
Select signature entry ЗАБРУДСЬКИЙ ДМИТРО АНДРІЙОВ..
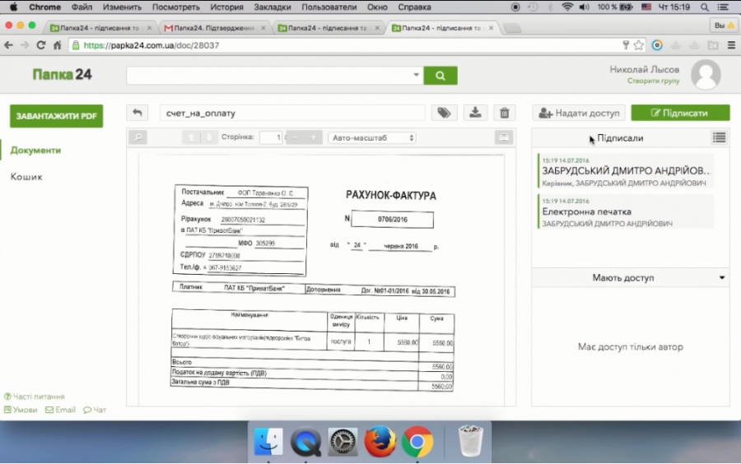pos(625,171)
